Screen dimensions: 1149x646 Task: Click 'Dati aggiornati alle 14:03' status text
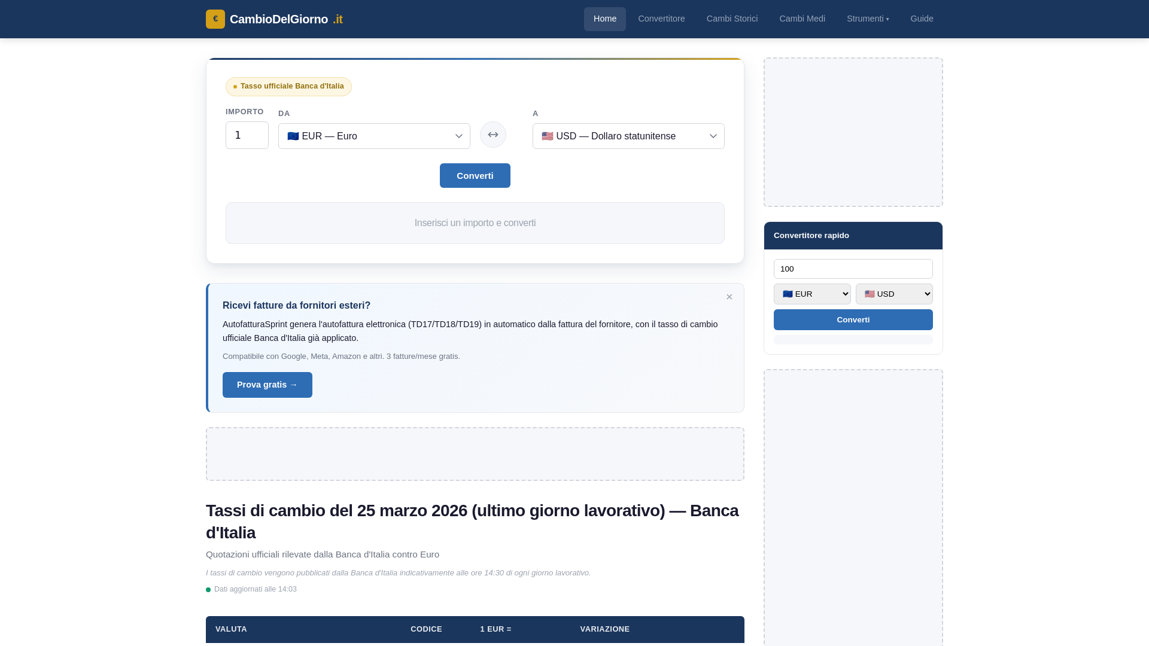(256, 589)
